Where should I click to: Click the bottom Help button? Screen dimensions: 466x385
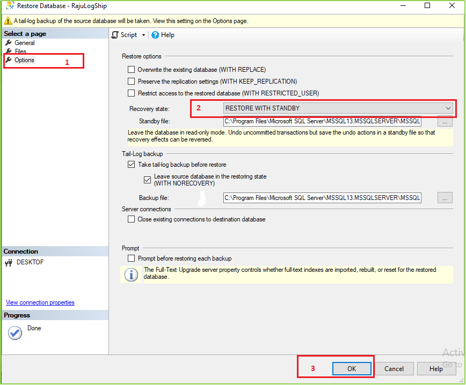pos(436,369)
